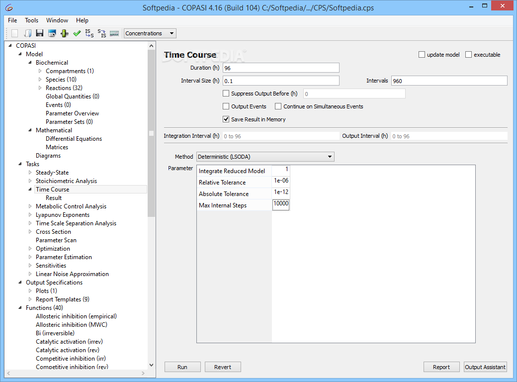517x382 pixels.
Task: Click the New document toolbar icon
Action: 14,33
